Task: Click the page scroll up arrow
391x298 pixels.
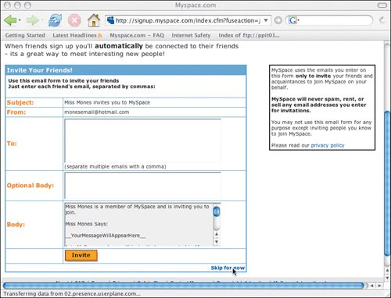Action: coord(387,271)
